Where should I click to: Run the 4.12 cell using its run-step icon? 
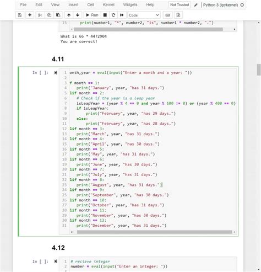(56, 262)
